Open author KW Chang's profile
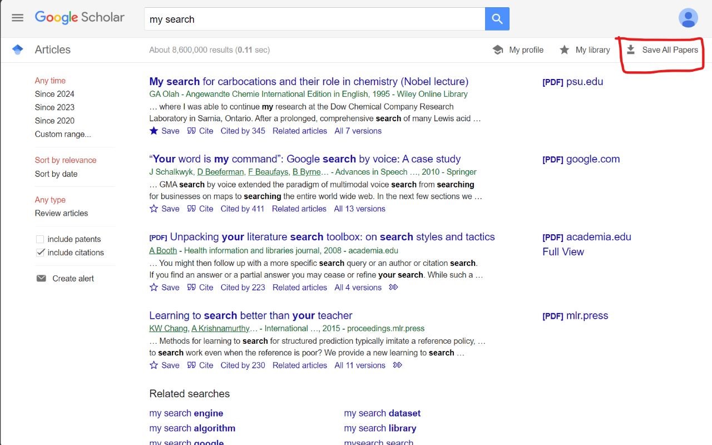The height and width of the screenshot is (445, 712). coord(168,328)
